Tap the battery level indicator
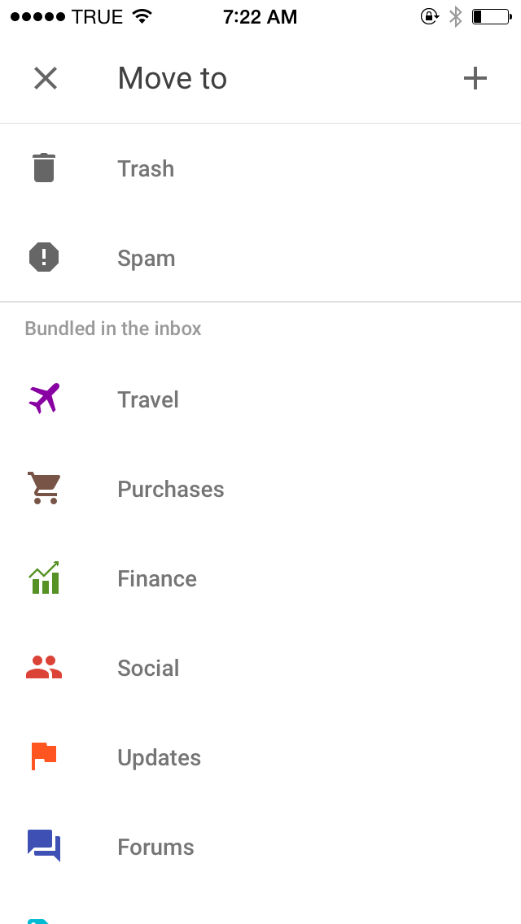The height and width of the screenshot is (924, 521). [x=491, y=15]
